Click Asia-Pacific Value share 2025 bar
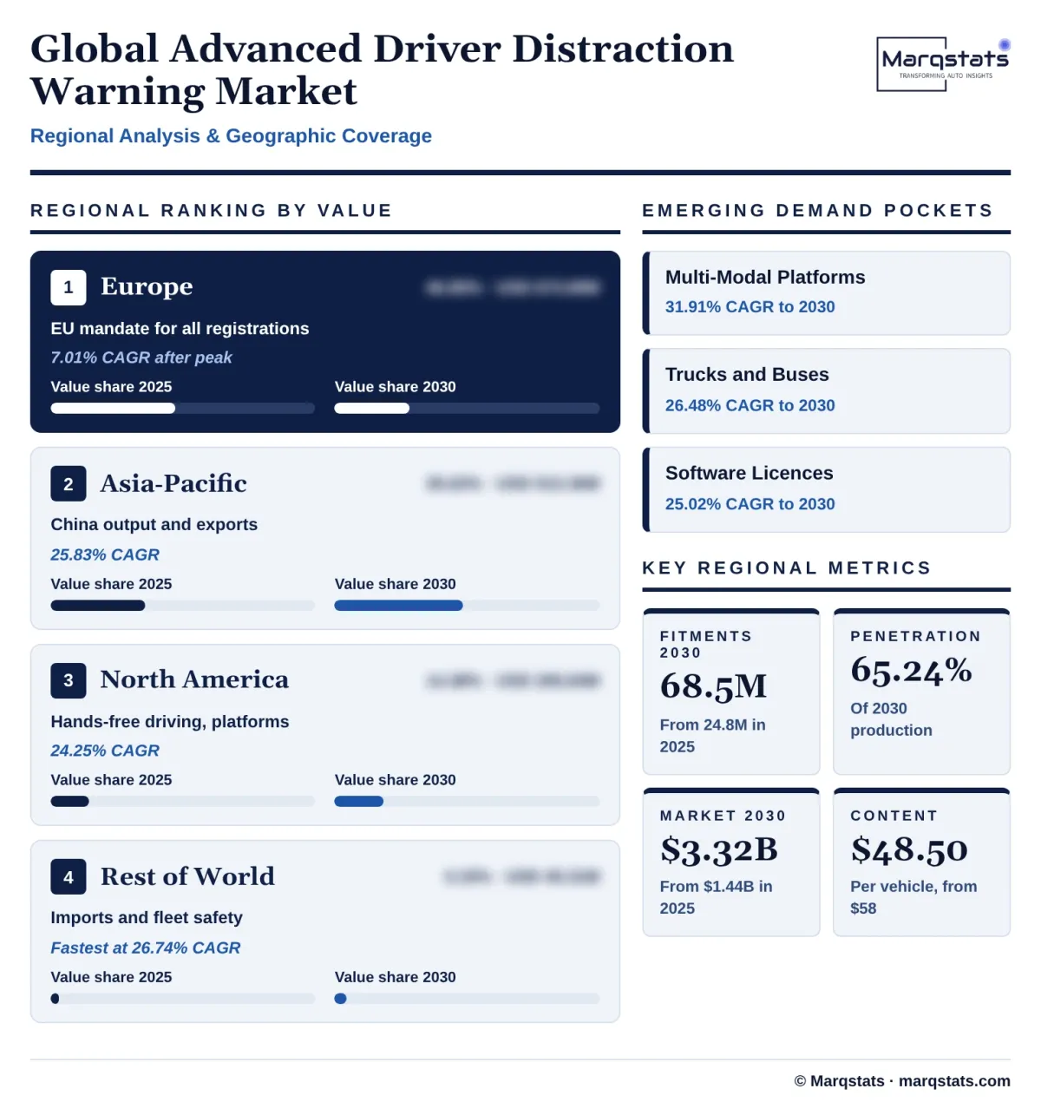1041x1115 pixels. pyautogui.click(x=182, y=606)
